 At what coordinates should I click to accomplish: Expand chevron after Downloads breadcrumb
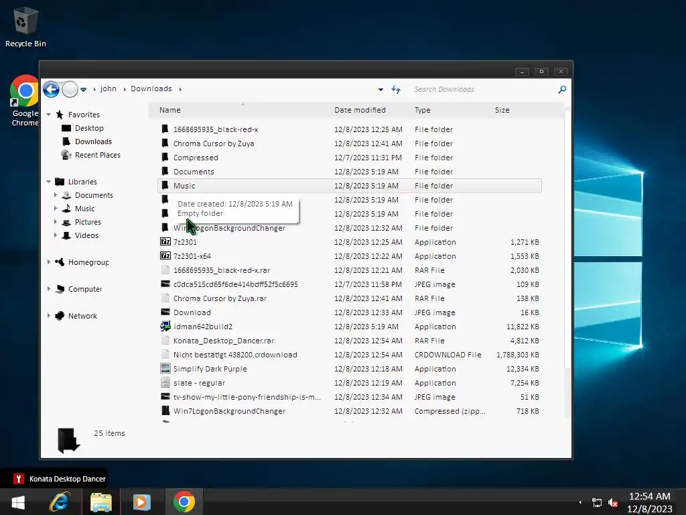point(180,89)
